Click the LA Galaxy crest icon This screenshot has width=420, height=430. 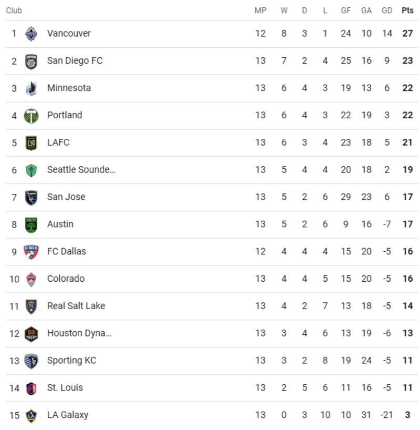point(31,415)
